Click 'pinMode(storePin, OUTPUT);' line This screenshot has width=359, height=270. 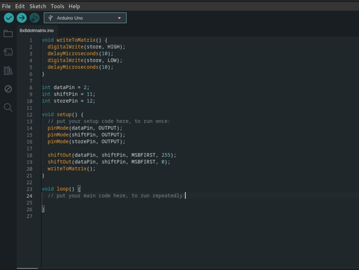[x=86, y=141]
